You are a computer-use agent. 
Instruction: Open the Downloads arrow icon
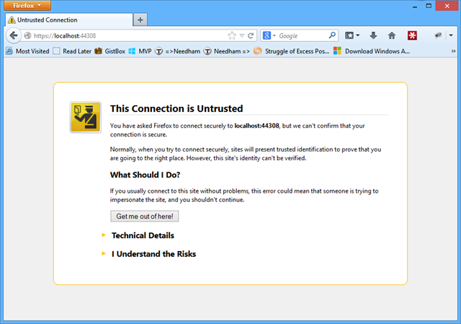pyautogui.click(x=373, y=35)
